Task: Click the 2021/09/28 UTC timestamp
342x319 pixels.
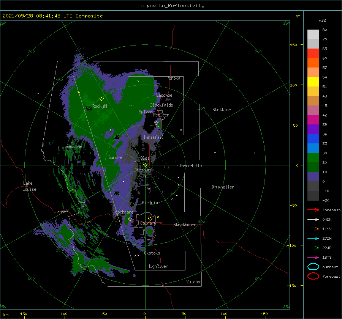Action: point(52,16)
